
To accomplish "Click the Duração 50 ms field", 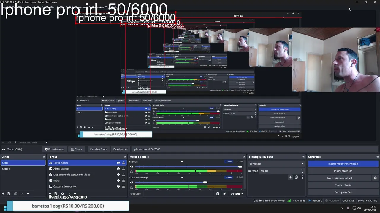I will (x=280, y=171).
